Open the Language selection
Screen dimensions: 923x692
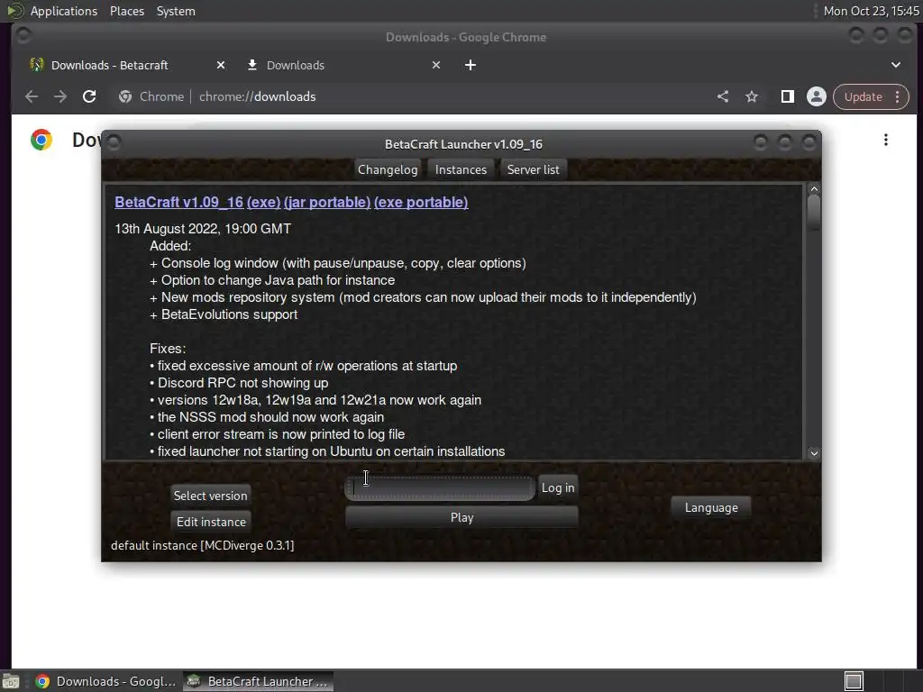click(x=711, y=507)
